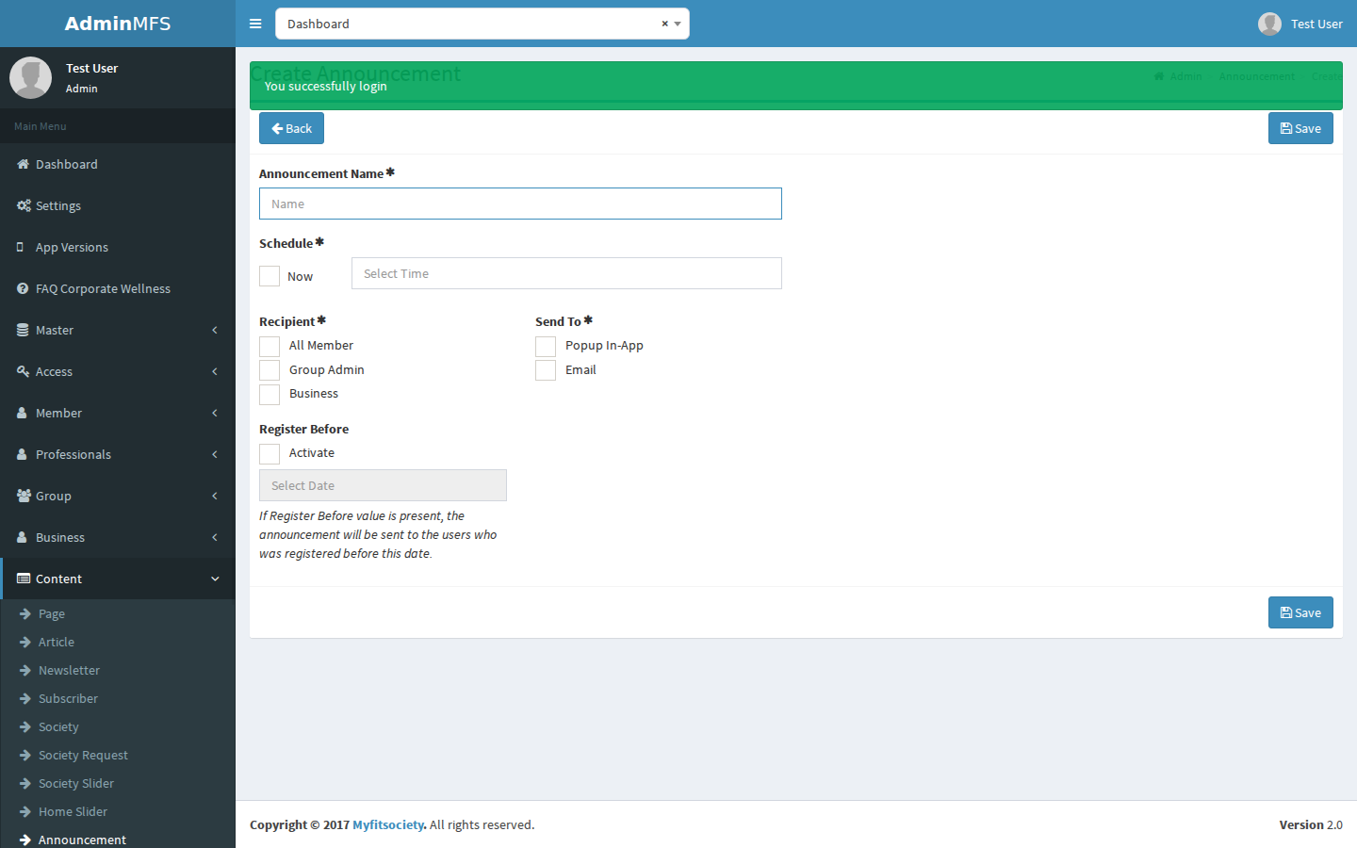This screenshot has width=1357, height=848.
Task: Click the Access key icon
Action: tap(23, 371)
